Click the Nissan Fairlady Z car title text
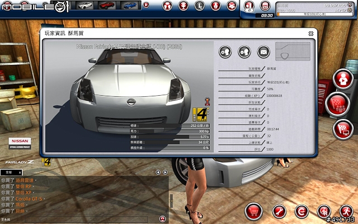Viewport: 358px width, 224px height. click(x=129, y=46)
